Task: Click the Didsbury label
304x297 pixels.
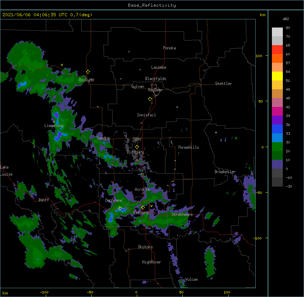Action: tap(135, 152)
